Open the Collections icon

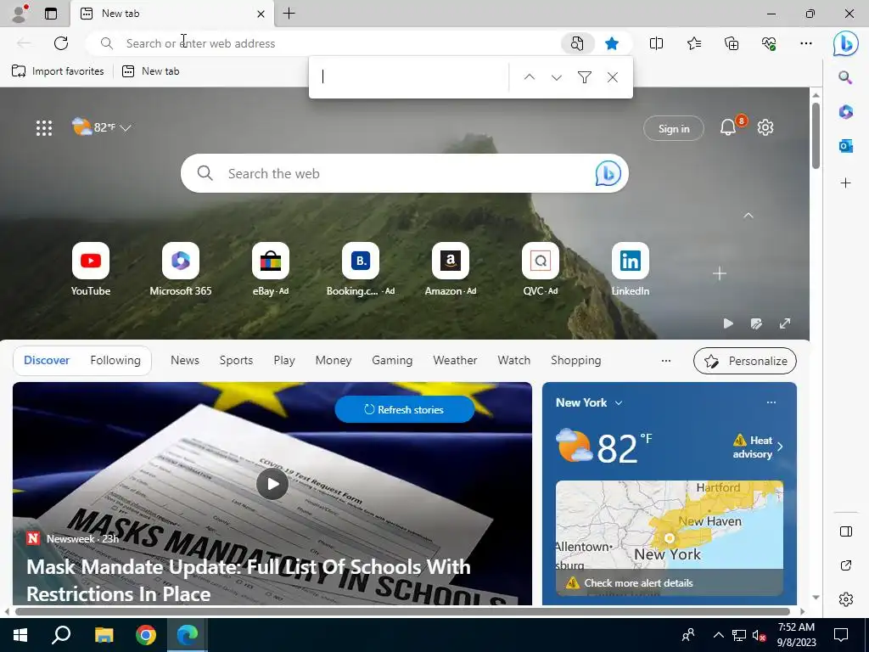[732, 43]
